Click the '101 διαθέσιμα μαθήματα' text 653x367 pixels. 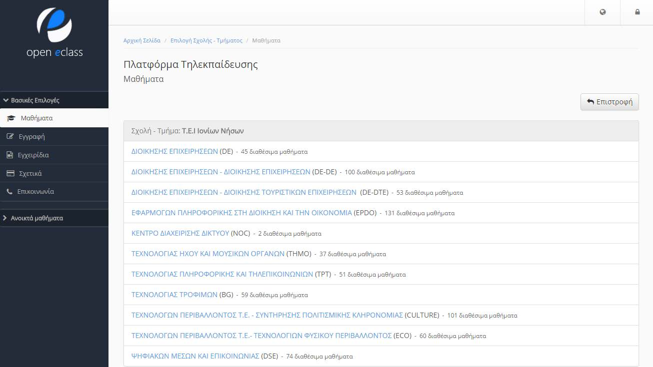(x=482, y=316)
